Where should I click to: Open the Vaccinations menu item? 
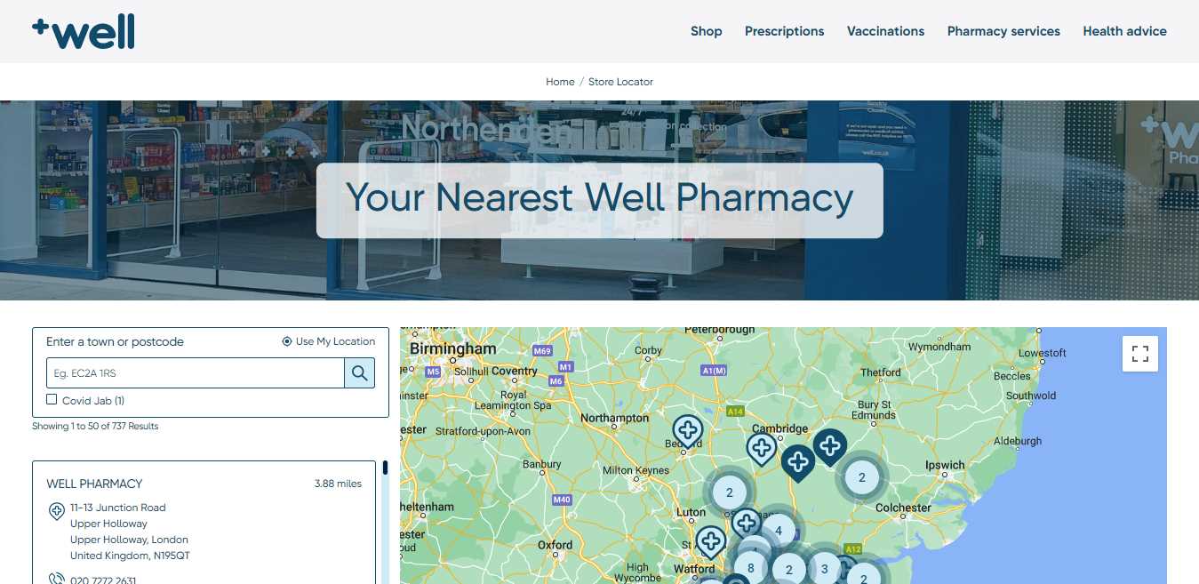tap(886, 31)
